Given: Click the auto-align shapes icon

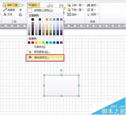Looking at the screenshot, I should pyautogui.click(x=50, y=6).
